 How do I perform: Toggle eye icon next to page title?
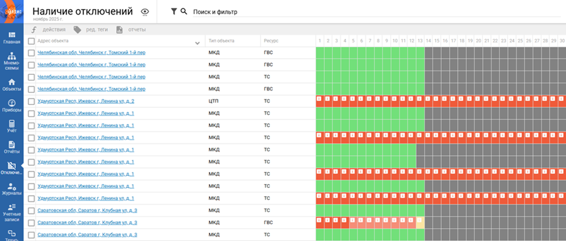tap(145, 12)
